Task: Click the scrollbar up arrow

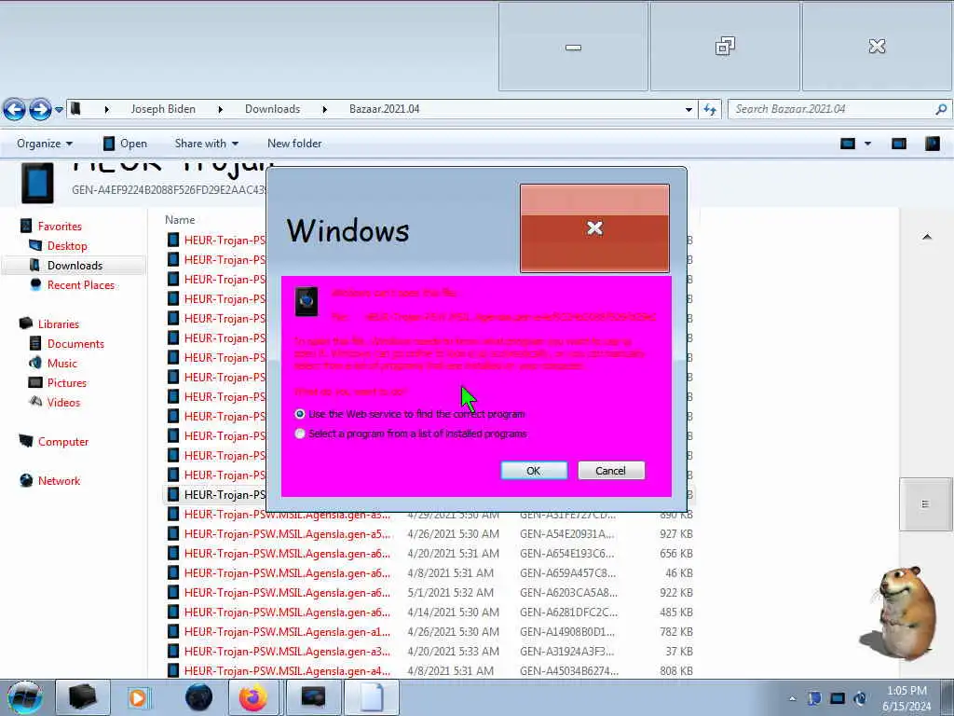Action: click(x=927, y=237)
